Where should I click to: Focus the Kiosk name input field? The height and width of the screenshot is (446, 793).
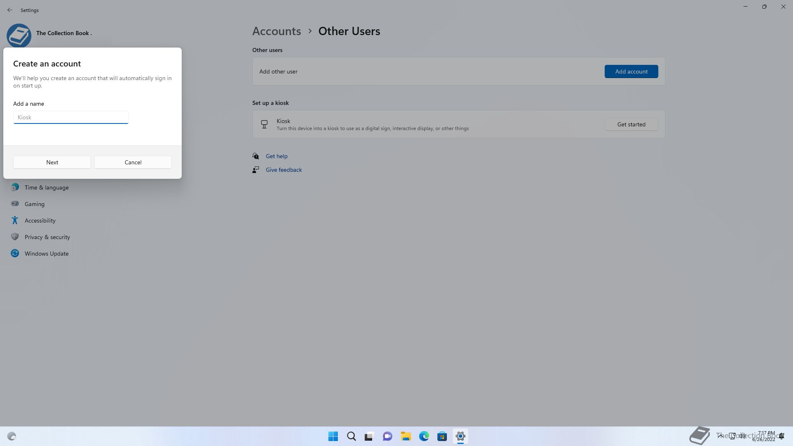71,117
